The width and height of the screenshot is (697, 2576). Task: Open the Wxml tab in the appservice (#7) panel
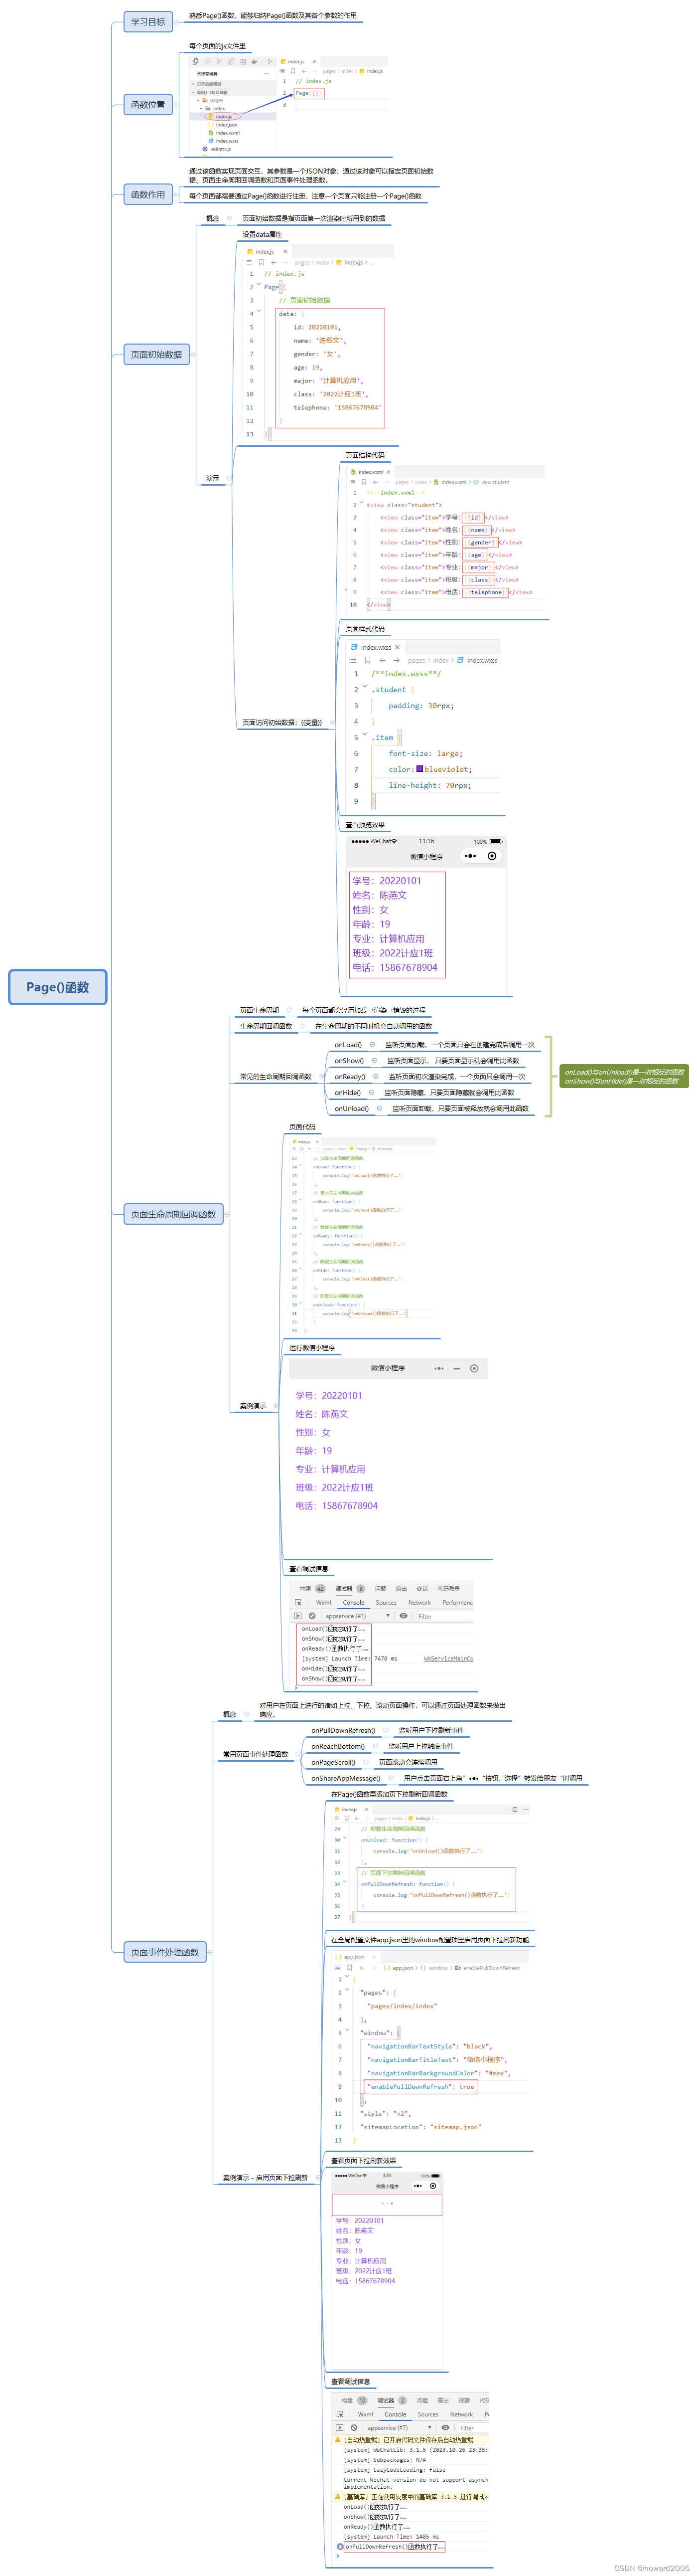pyautogui.click(x=366, y=2414)
